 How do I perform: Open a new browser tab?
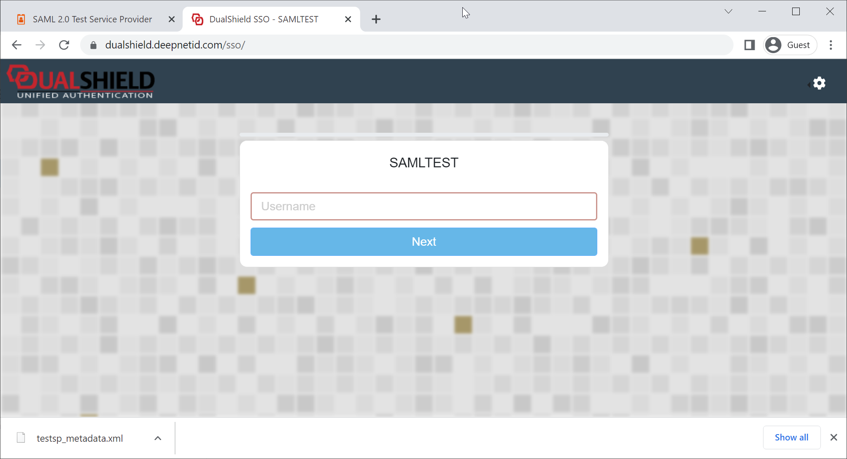pos(376,19)
